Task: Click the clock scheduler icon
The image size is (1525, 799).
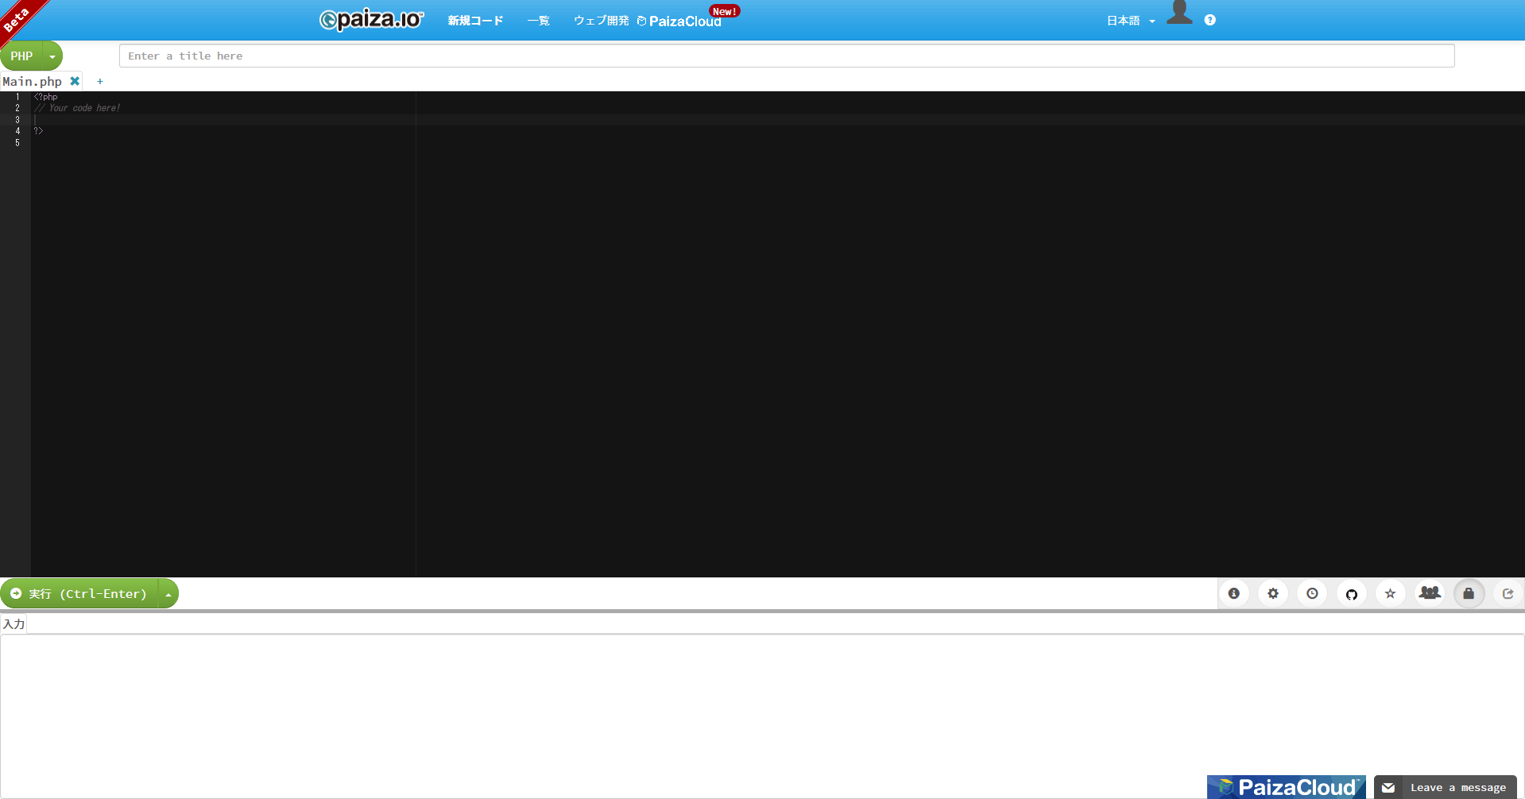Action: tap(1312, 593)
